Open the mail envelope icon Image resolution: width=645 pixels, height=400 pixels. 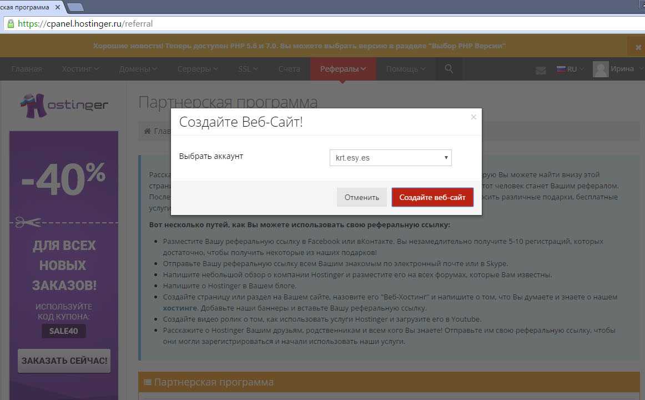(x=540, y=70)
